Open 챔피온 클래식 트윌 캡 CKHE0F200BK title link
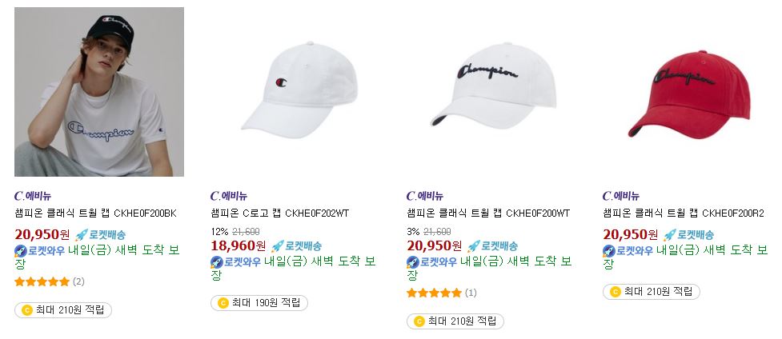Image resolution: width=782 pixels, height=339 pixels. click(x=95, y=213)
